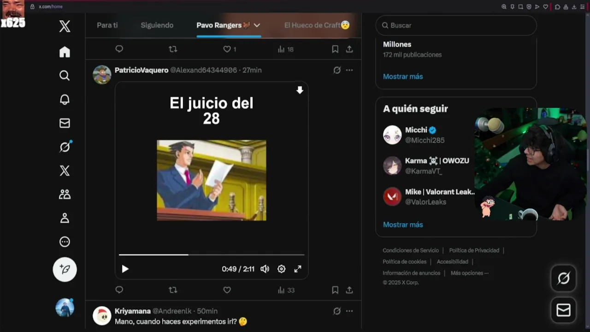Open Explore with the magnifier sidebar icon

(x=65, y=76)
